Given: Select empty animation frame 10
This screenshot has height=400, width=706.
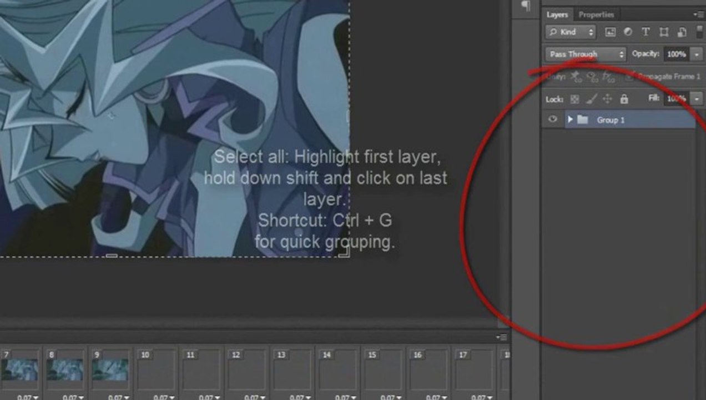Looking at the screenshot, I should tap(157, 369).
